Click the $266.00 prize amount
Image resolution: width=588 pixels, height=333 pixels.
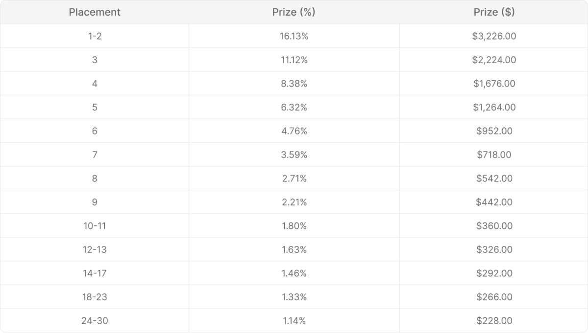click(x=494, y=297)
